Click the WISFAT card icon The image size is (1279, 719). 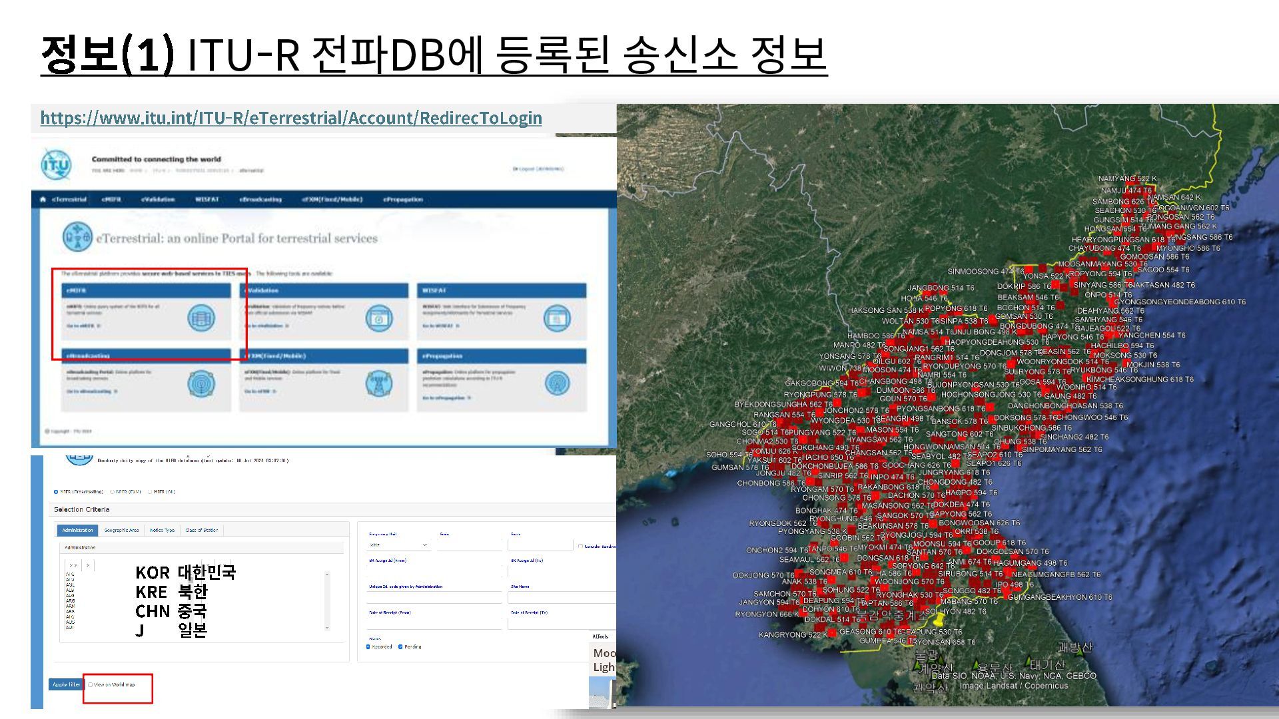pyautogui.click(x=557, y=319)
